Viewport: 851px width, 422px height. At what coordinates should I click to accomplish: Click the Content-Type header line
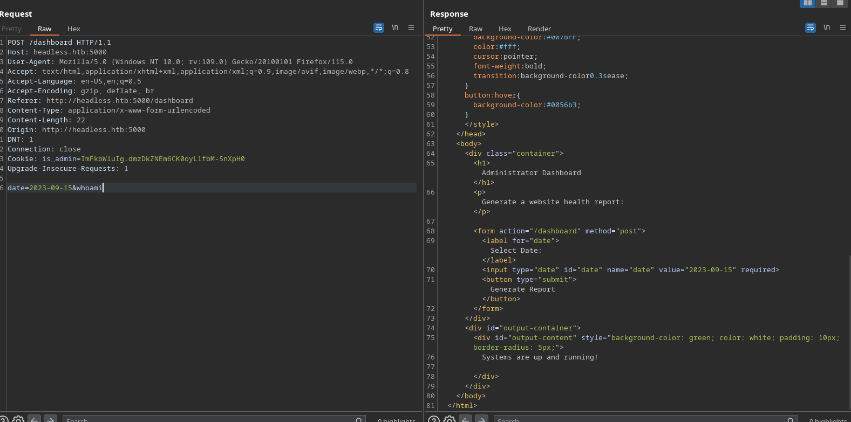click(109, 110)
